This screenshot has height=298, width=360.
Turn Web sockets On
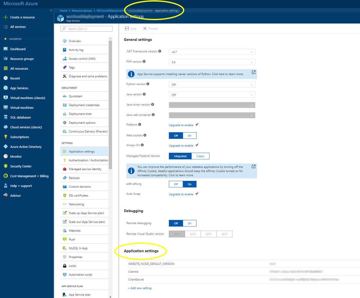(189, 136)
